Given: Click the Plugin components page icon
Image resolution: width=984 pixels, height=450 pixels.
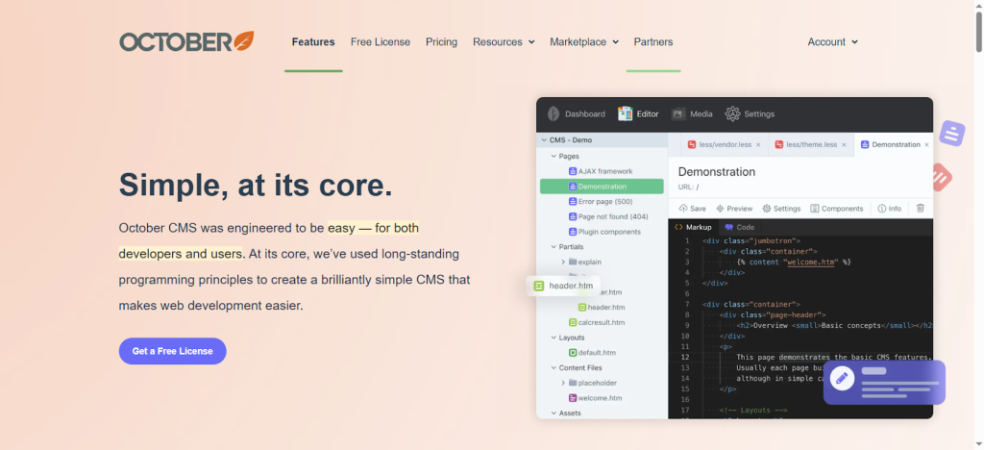Looking at the screenshot, I should pos(573,232).
